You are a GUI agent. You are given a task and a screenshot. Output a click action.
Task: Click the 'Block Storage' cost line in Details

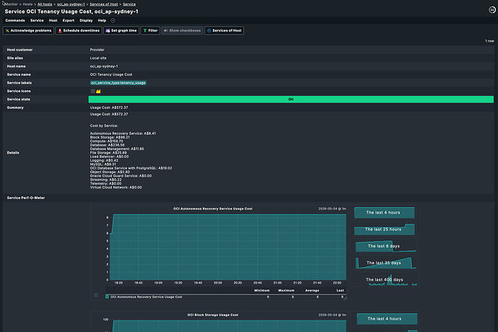pos(110,137)
